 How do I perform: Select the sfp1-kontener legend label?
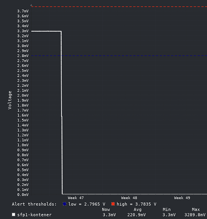[34, 215]
